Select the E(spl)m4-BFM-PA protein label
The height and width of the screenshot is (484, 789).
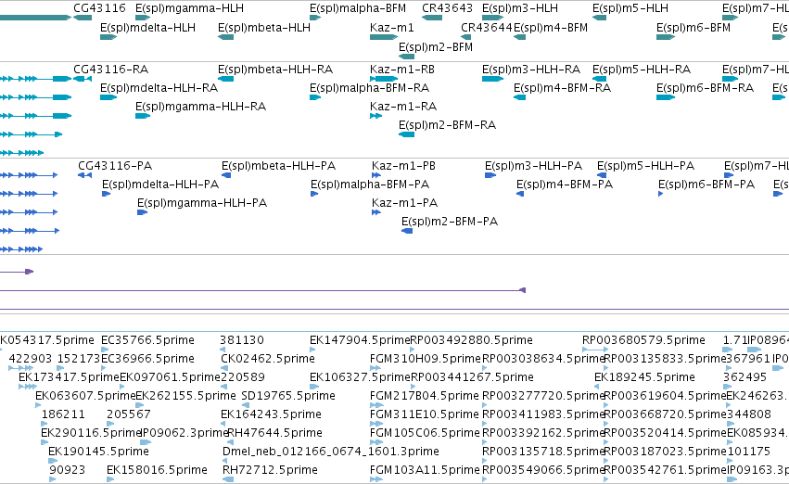pyautogui.click(x=565, y=185)
